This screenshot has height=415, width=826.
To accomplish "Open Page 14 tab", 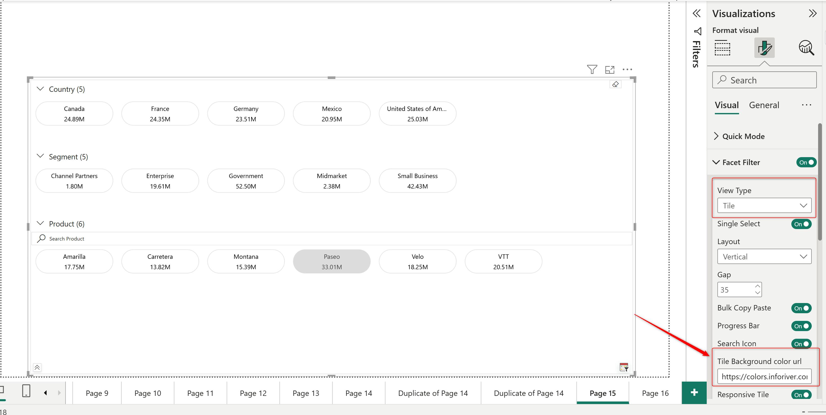I will [x=358, y=393].
